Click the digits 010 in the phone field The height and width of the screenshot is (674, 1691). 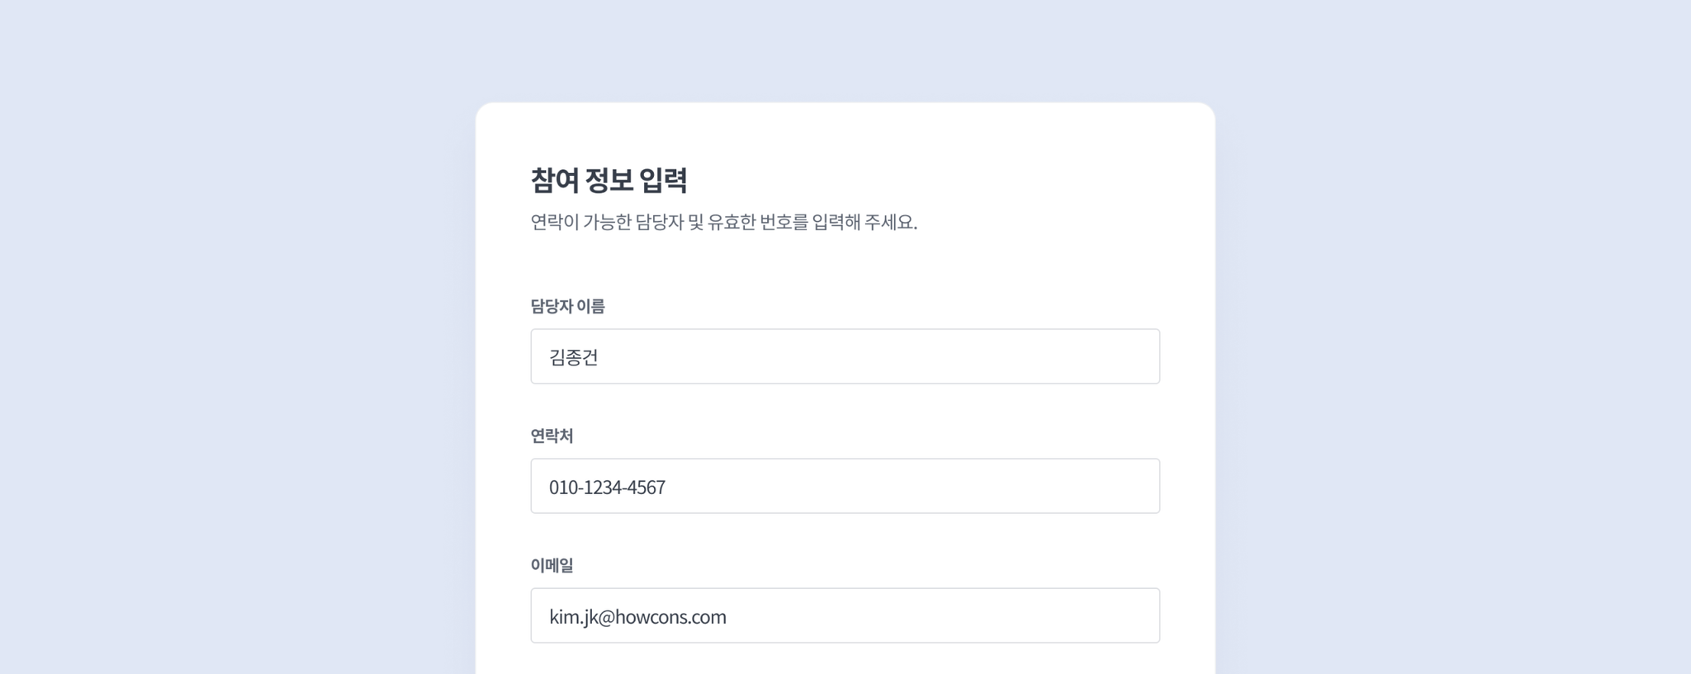coord(563,487)
